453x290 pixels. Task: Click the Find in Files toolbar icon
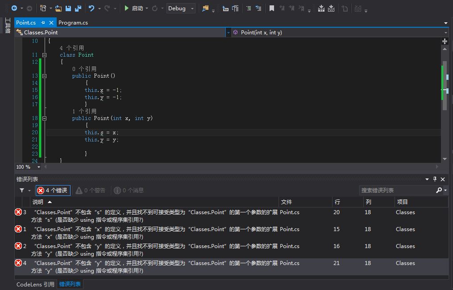205,8
